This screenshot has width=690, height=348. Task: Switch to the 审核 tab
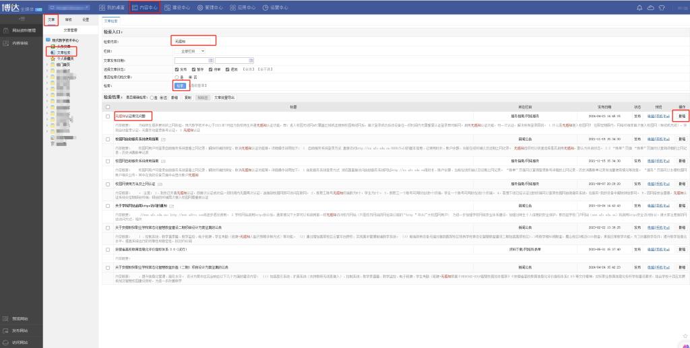[x=69, y=20]
